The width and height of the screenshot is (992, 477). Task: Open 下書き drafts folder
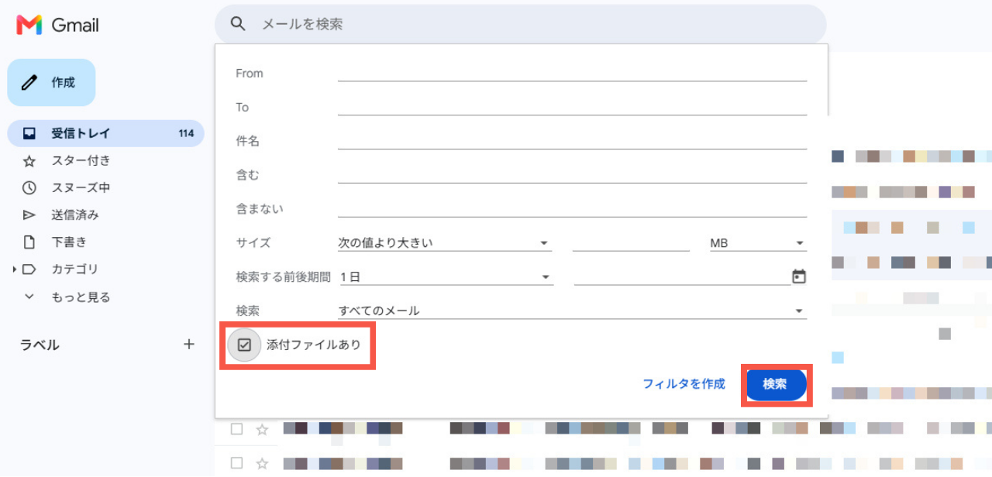(69, 242)
